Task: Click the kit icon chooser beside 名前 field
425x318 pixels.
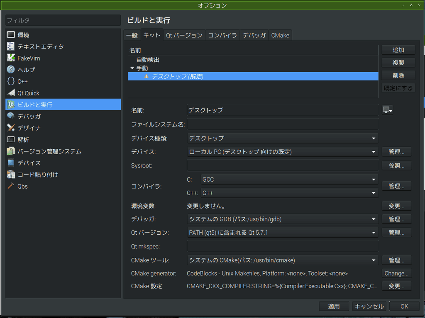Action: tap(387, 110)
